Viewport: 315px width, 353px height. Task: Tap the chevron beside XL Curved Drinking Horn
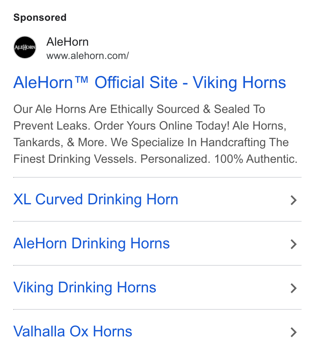point(294,200)
